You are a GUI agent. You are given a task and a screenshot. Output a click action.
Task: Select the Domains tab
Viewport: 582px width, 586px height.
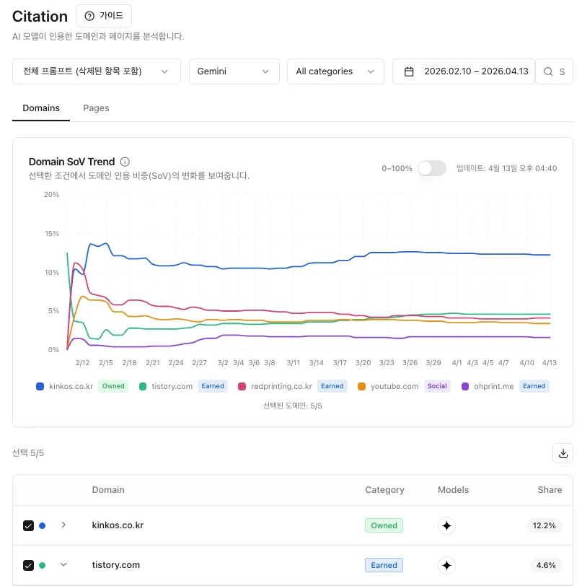[41, 108]
